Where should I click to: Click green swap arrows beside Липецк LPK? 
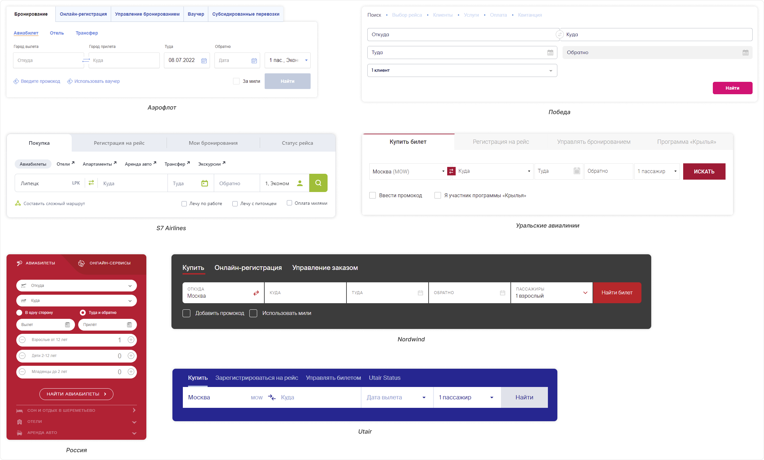click(x=91, y=183)
